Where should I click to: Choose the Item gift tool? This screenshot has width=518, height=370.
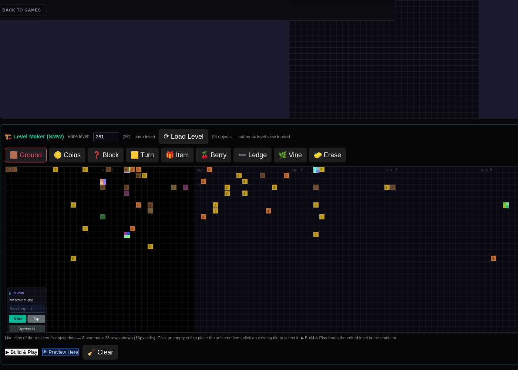coord(177,155)
